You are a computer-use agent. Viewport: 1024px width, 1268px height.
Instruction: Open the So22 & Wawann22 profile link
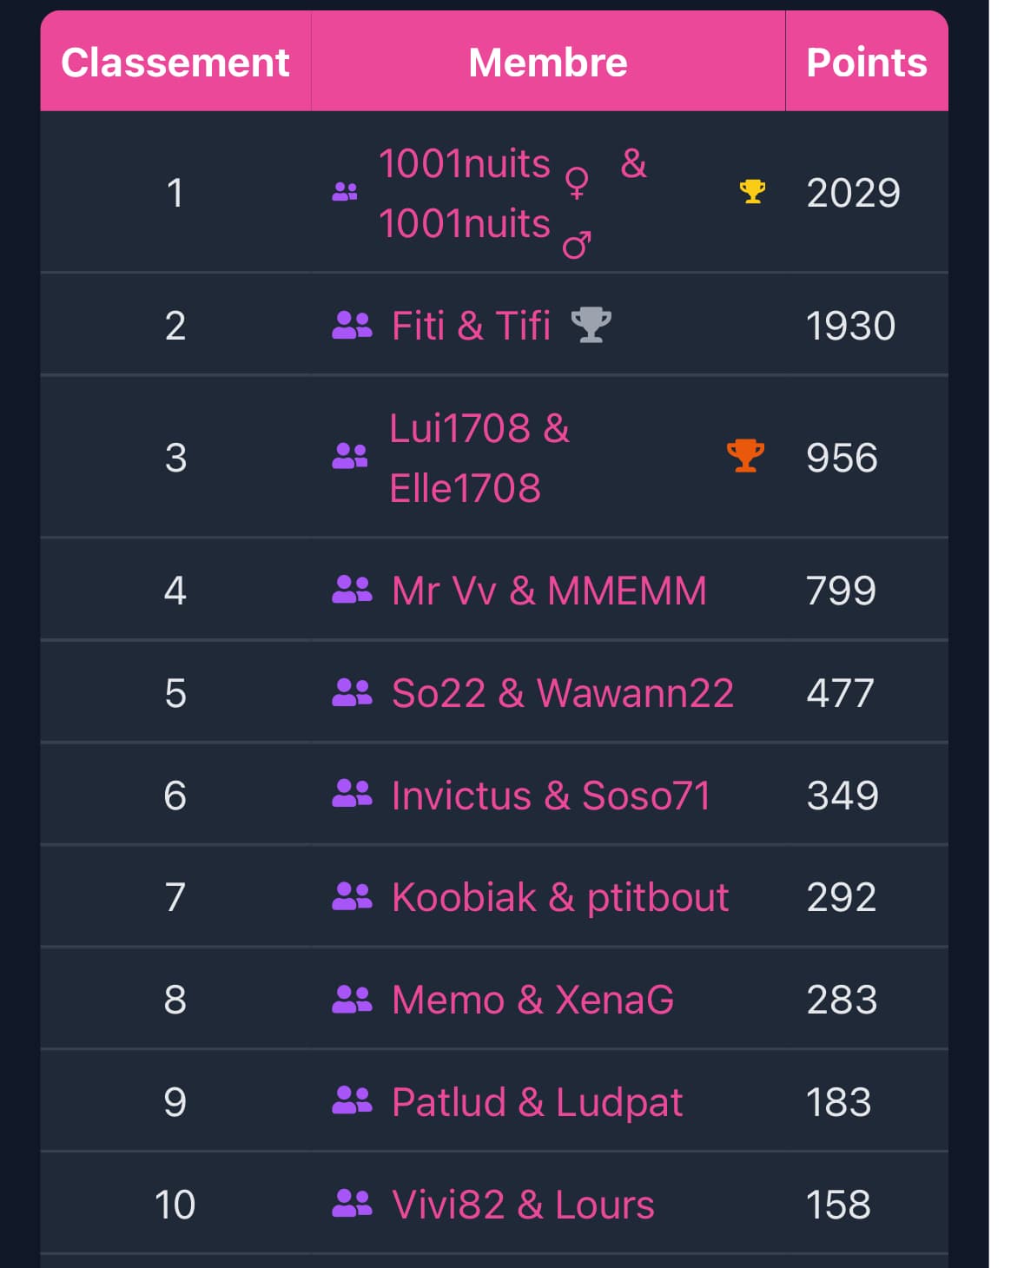(562, 693)
